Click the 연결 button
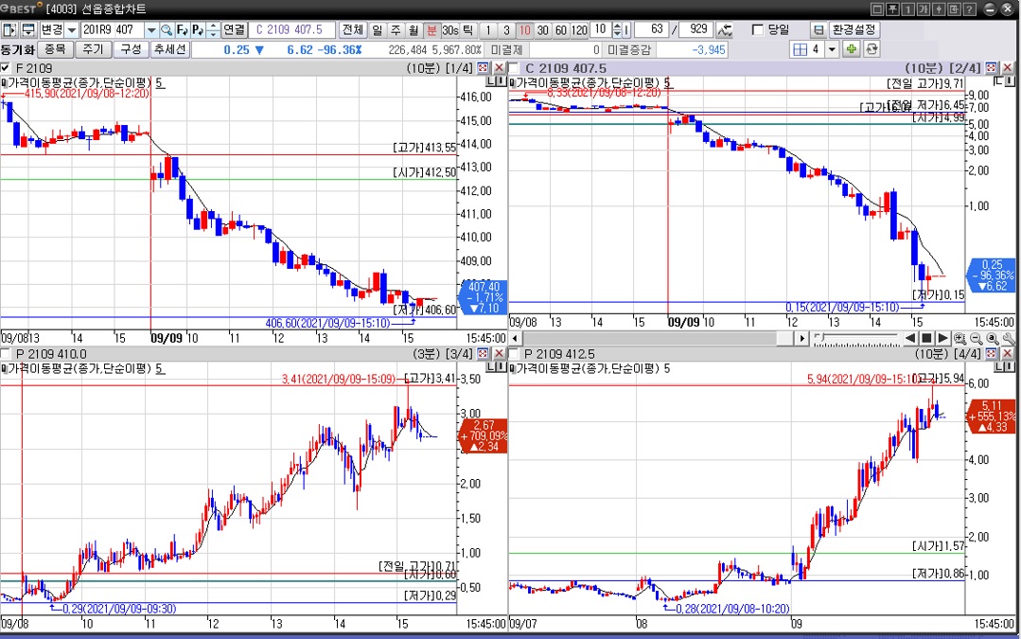Screen dimensions: 1021x639 [235, 30]
